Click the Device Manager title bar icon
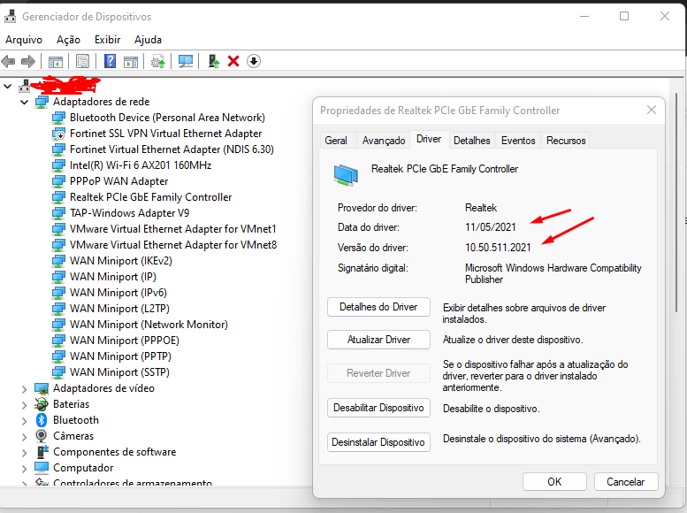 point(10,17)
